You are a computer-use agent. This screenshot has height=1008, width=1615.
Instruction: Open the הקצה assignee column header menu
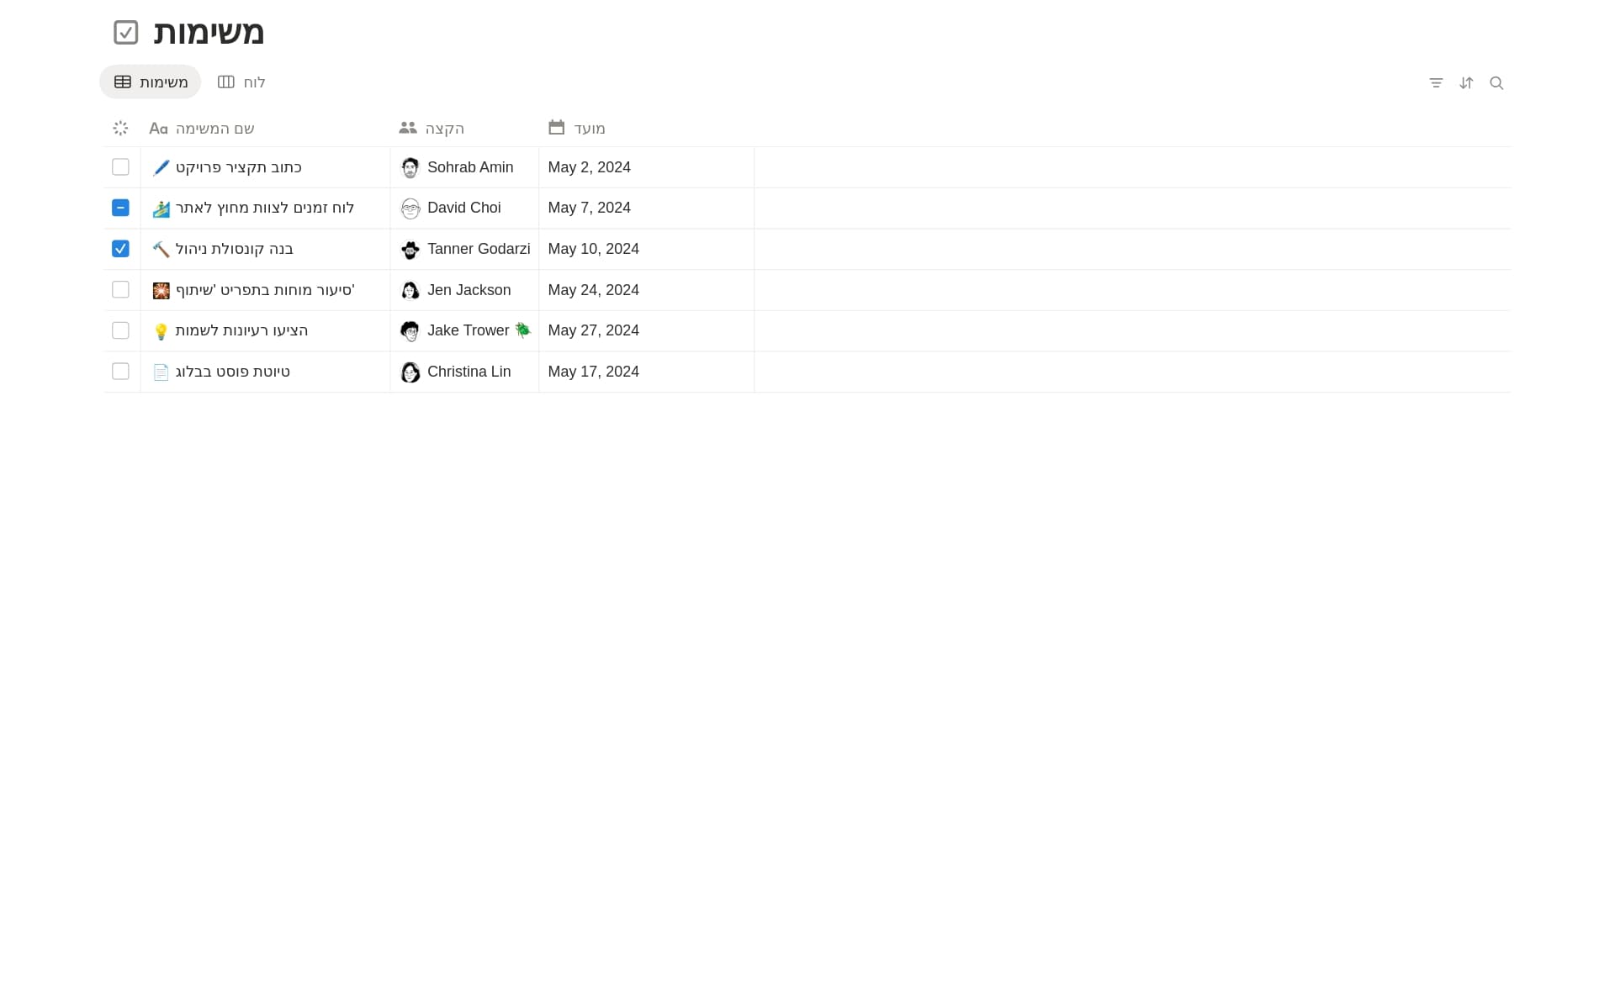pos(444,129)
